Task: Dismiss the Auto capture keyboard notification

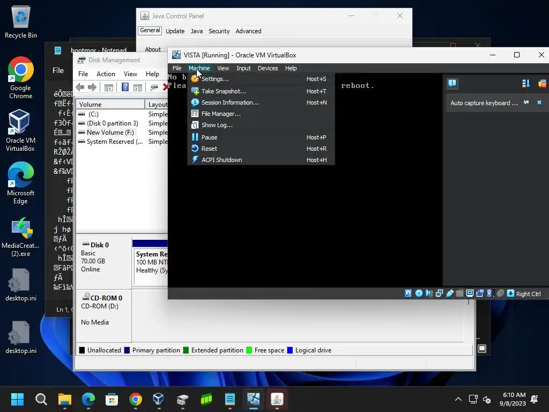Action: 539,102
